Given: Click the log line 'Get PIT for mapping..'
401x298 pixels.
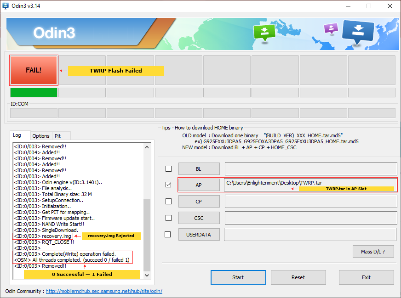Looking at the screenshot, I should click(x=52, y=212).
